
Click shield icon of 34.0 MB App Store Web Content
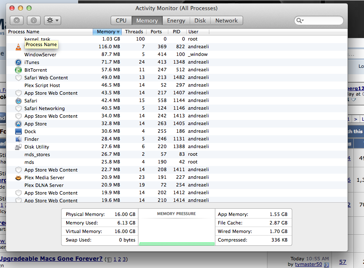click(18, 116)
